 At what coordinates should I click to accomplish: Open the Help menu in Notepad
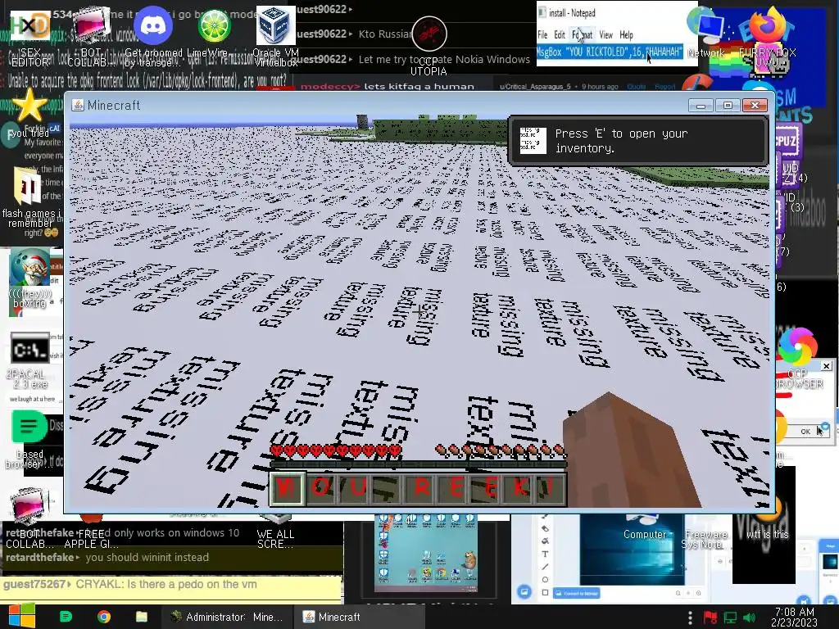(626, 34)
